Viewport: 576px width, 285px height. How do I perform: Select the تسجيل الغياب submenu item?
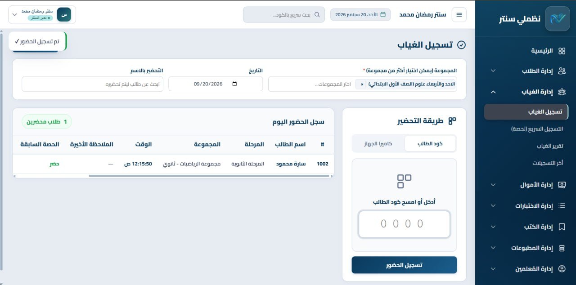(526, 112)
